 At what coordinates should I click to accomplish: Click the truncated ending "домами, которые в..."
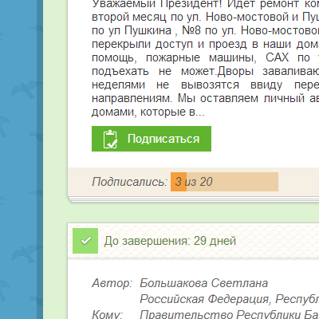point(148,112)
